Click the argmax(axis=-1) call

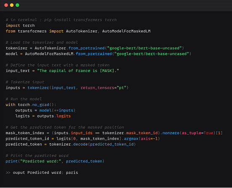point(142,139)
